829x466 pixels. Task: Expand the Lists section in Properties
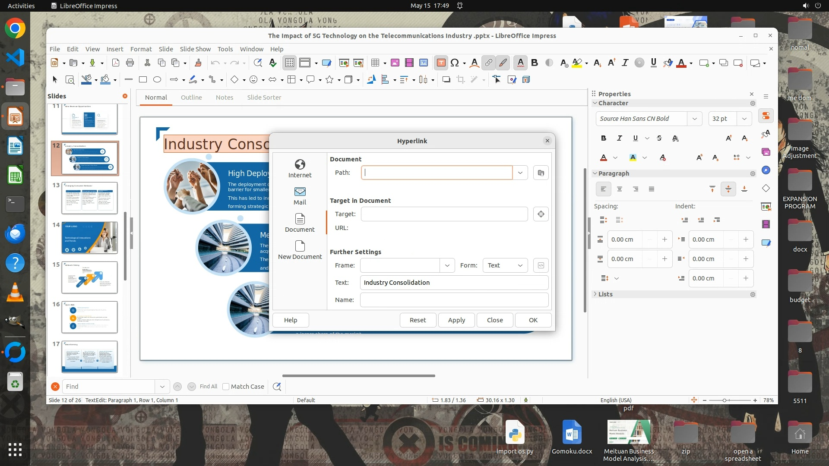605,294
